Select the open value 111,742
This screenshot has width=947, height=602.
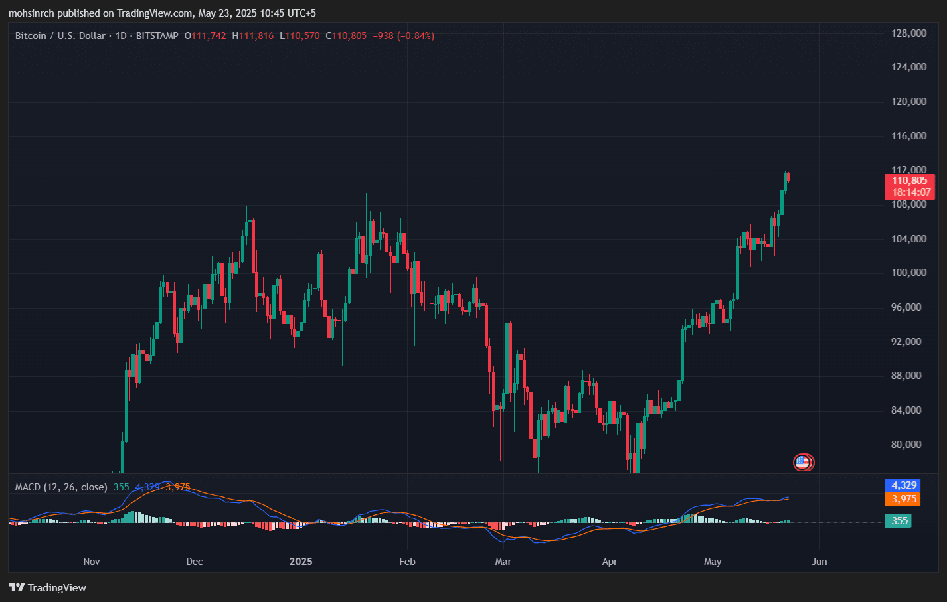209,36
